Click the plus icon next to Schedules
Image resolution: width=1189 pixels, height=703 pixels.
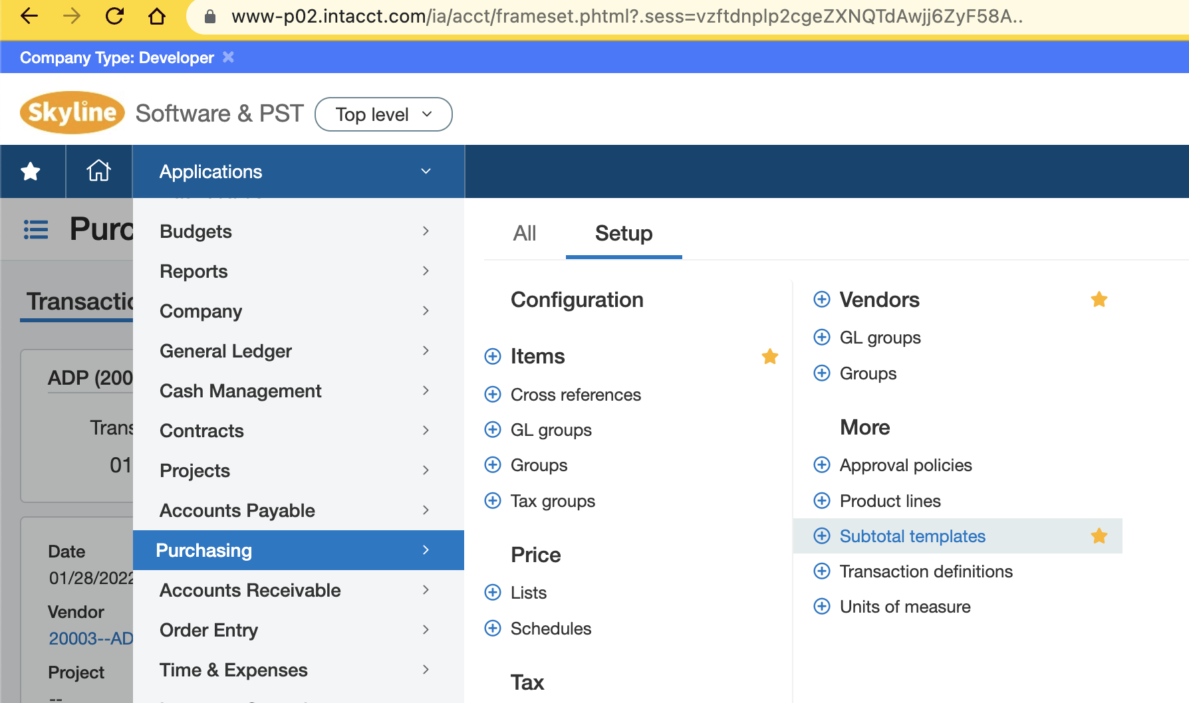[x=492, y=628]
